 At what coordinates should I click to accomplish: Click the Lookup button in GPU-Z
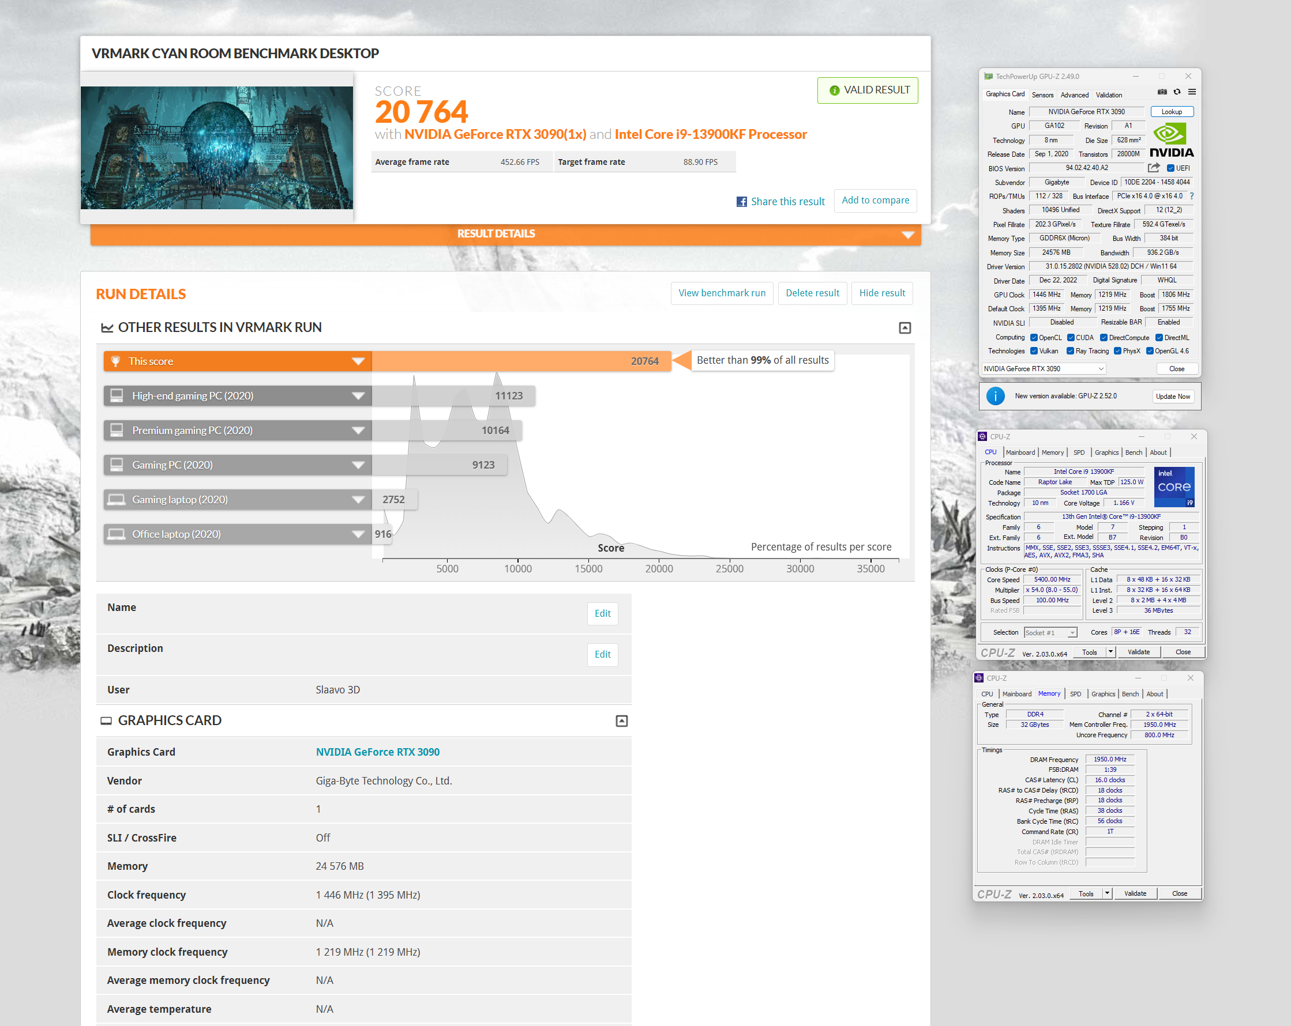pyautogui.click(x=1171, y=112)
